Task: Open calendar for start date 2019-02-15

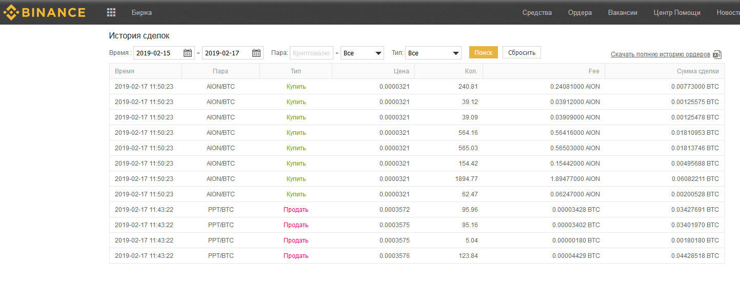Action: pyautogui.click(x=188, y=53)
